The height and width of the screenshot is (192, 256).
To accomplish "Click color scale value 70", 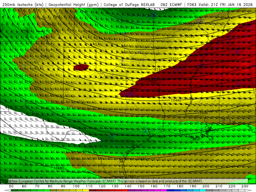I will coord(37,186).
